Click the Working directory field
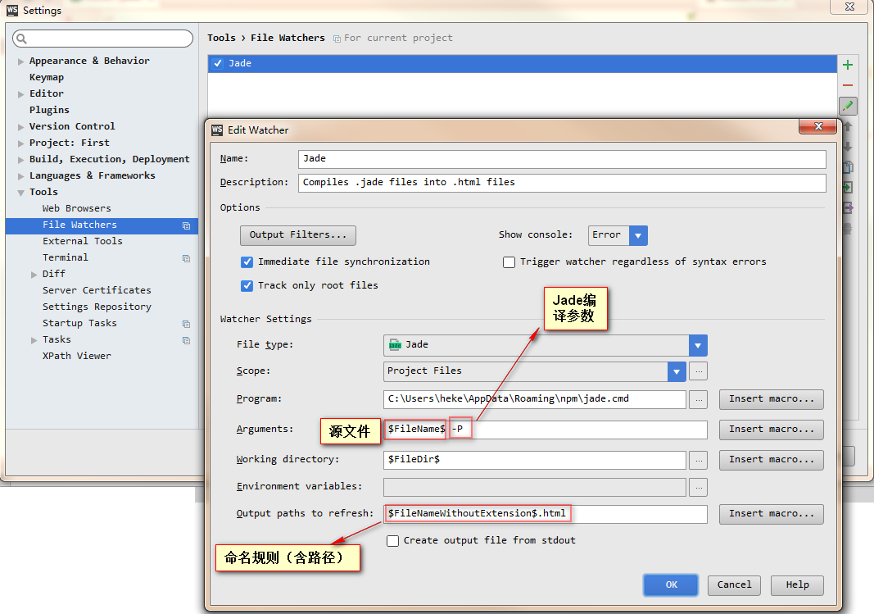The image size is (874, 614). coord(535,460)
